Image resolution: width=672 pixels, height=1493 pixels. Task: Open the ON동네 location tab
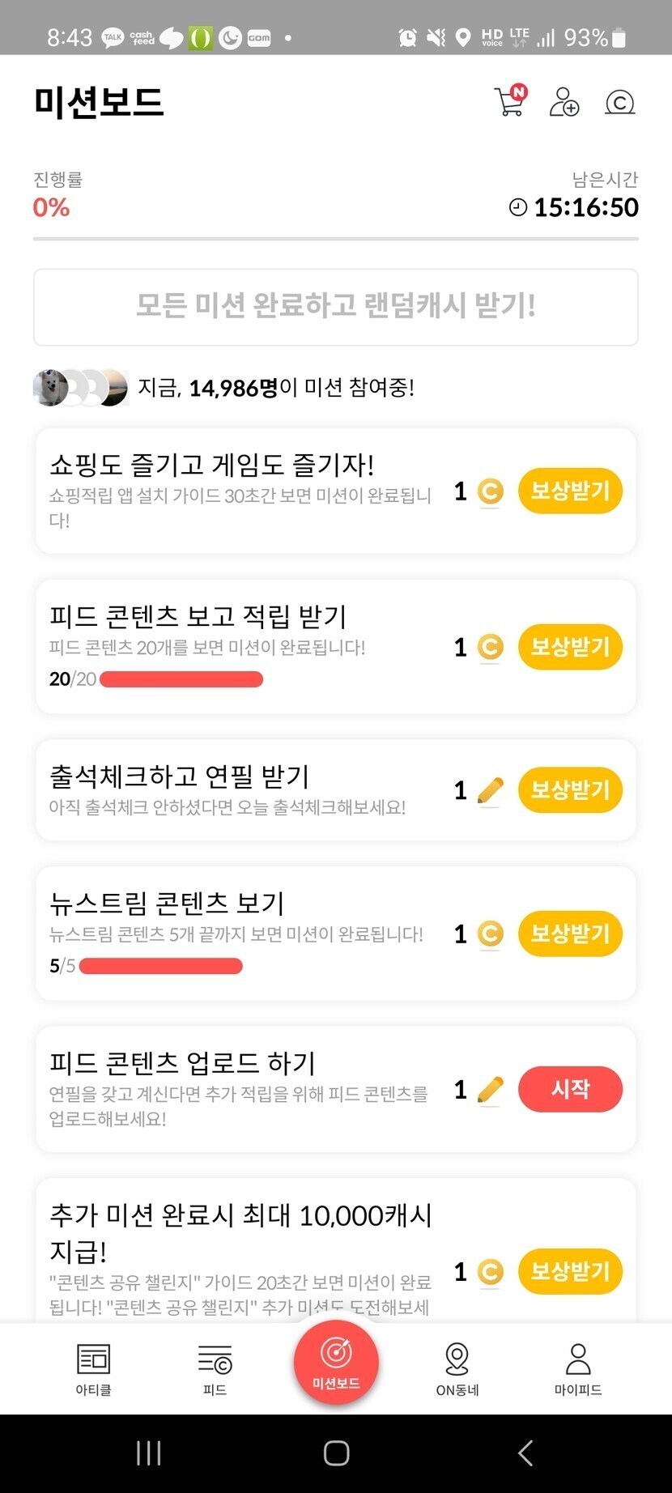click(457, 1368)
